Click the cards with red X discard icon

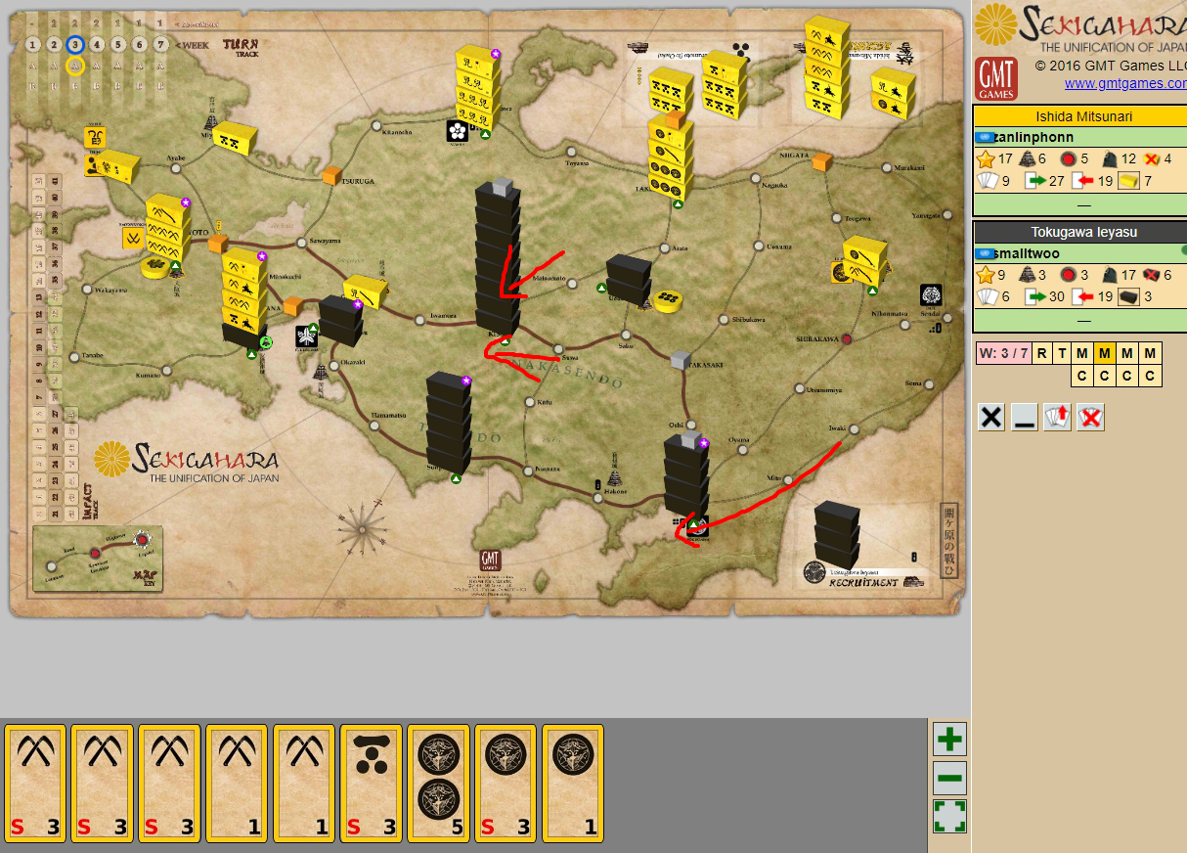(1091, 417)
